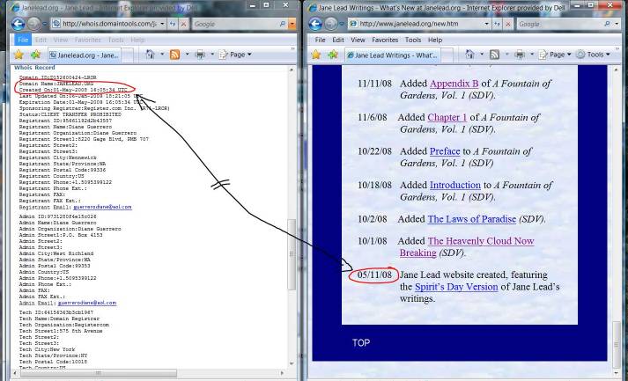Image resolution: width=628 pixels, height=381 pixels.
Task: Open Tools menu in right window menu bar
Action: pos(413,40)
